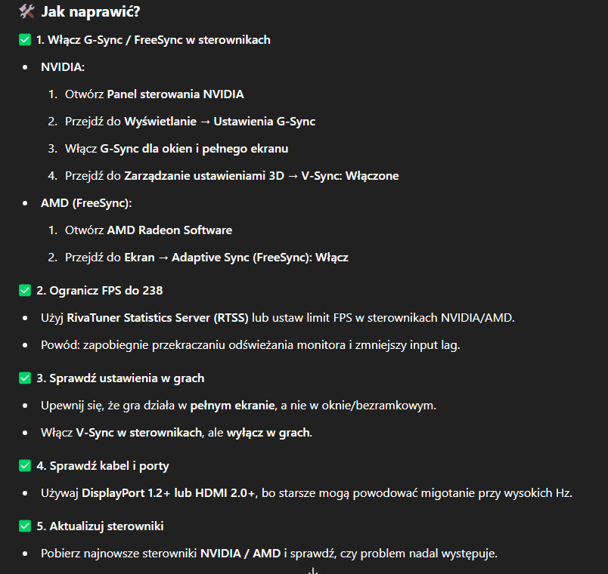Click Panel sterowania NVIDIA text
608x574 pixels.
(175, 94)
